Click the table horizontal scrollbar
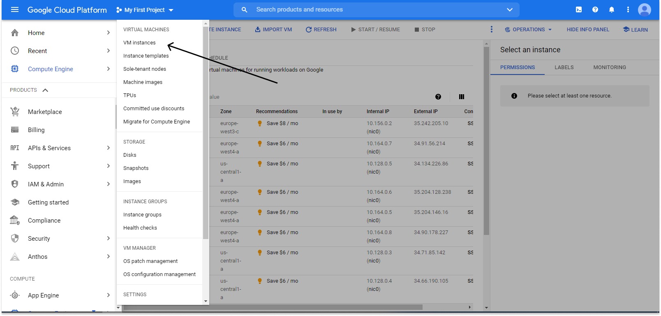 point(273,307)
